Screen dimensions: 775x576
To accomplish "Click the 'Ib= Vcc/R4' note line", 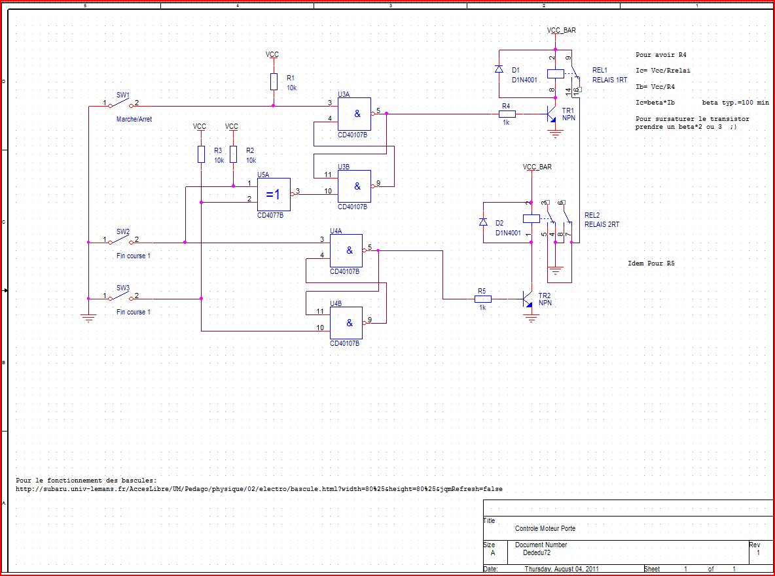I will 655,87.
